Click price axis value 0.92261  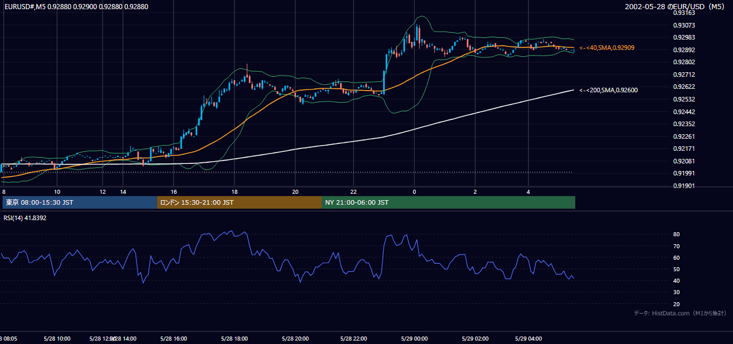pos(684,136)
